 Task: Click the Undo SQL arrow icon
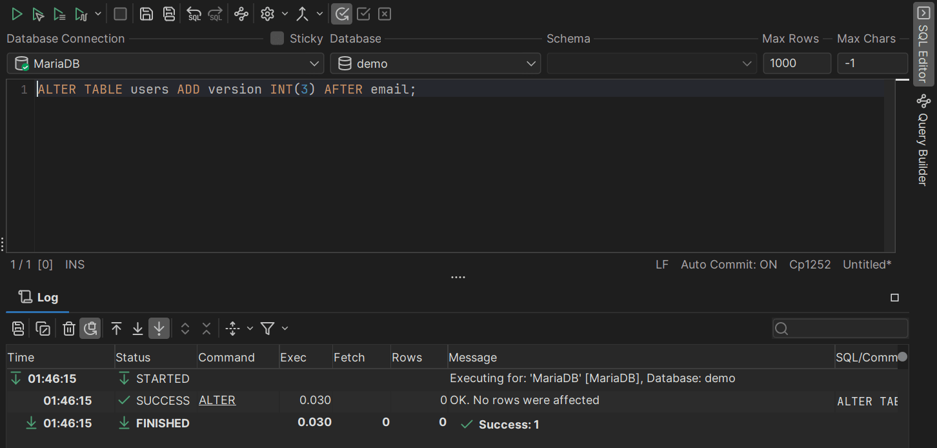pos(194,14)
